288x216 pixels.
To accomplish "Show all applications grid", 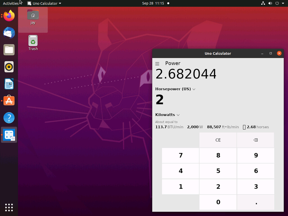I will click(9, 208).
